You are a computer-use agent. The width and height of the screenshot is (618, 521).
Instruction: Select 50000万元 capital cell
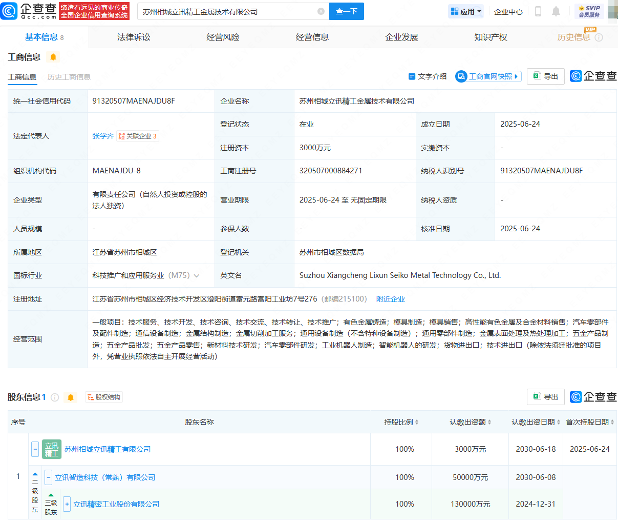(471, 477)
